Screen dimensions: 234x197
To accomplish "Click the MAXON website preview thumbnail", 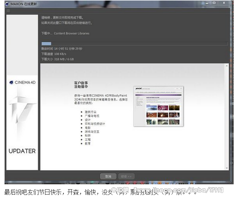I will [158, 106].
